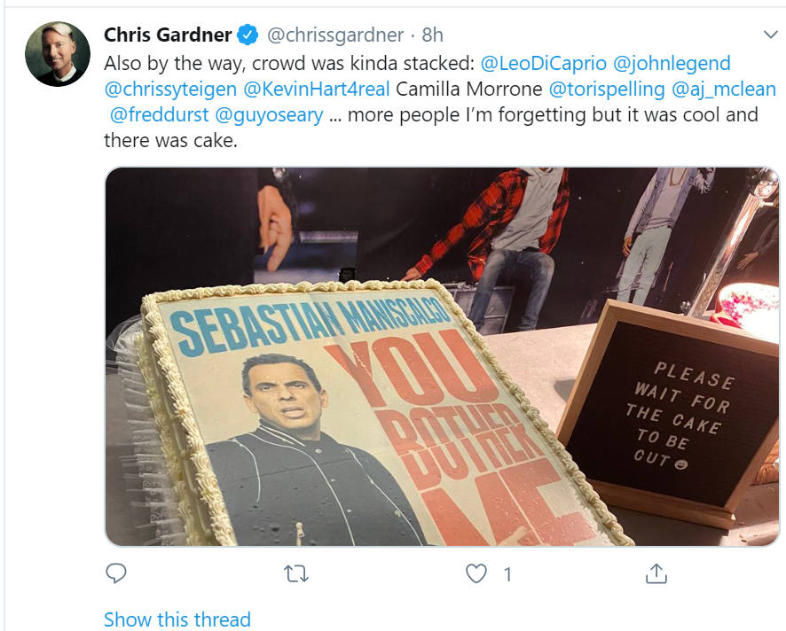Image resolution: width=786 pixels, height=631 pixels.
Task: Open the @chrissgardner handle
Action: click(x=334, y=35)
